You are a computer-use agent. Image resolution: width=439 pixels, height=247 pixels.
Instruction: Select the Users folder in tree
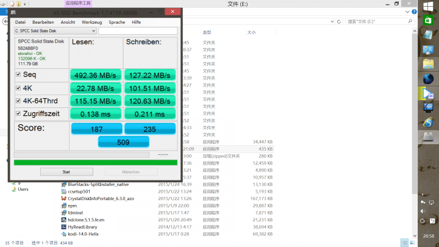point(23,189)
